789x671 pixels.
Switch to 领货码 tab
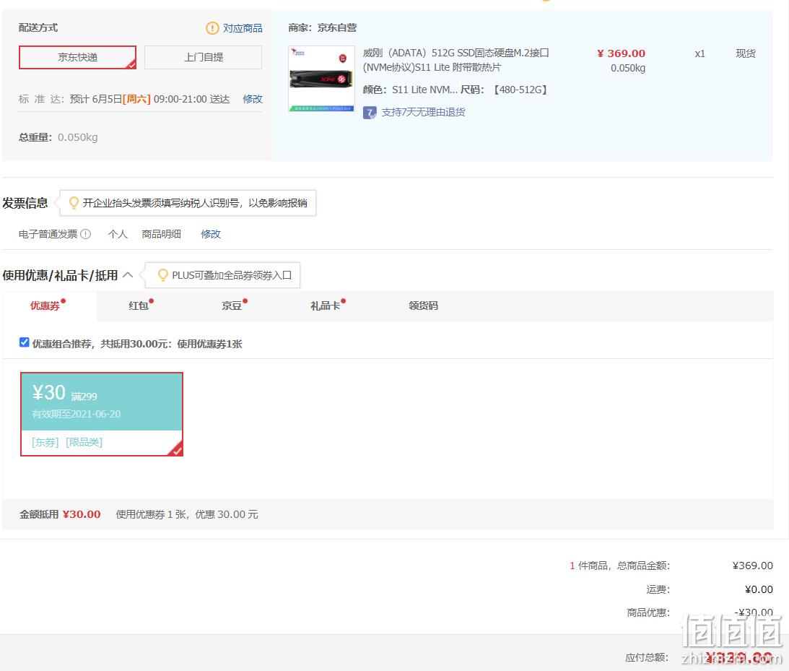point(423,306)
